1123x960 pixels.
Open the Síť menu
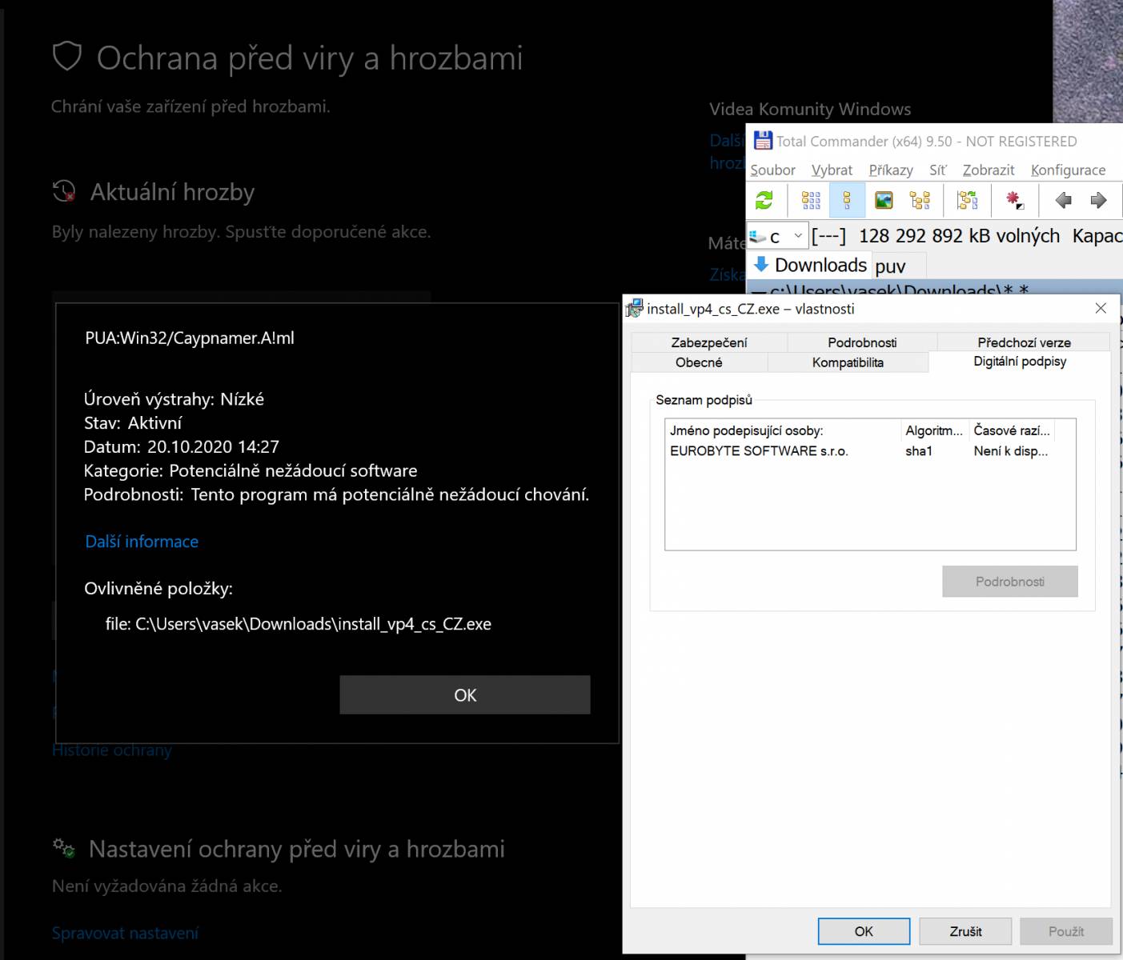coord(938,170)
